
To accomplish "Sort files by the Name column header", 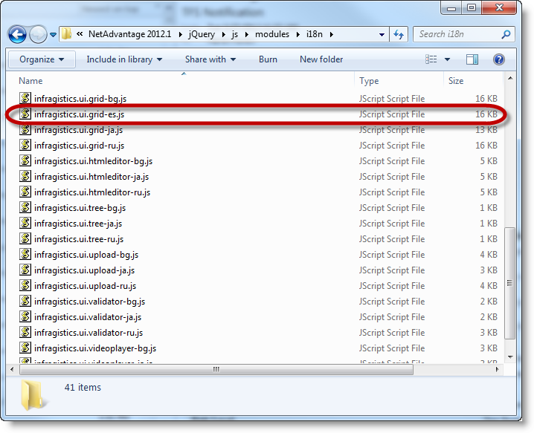I will pos(31,81).
